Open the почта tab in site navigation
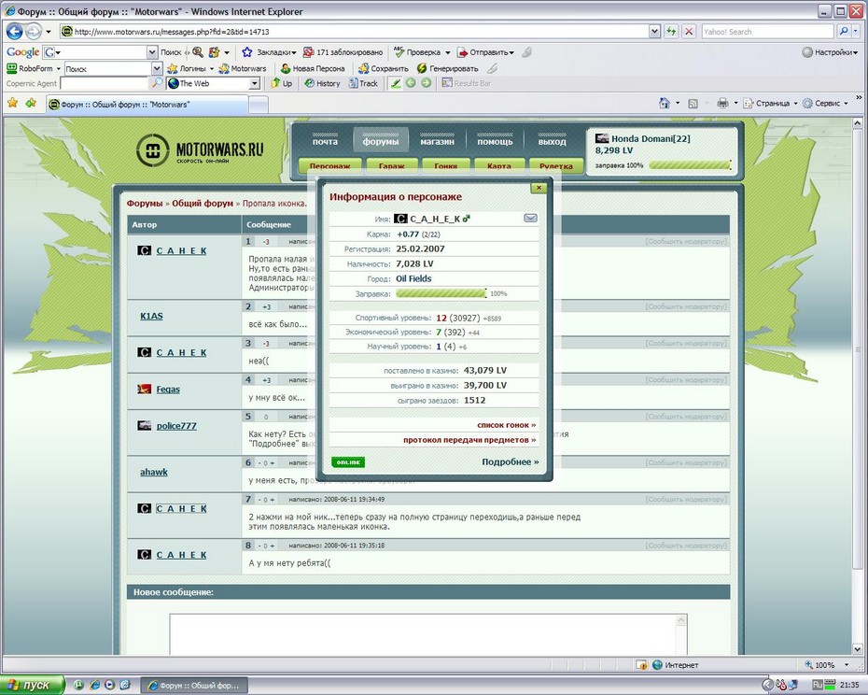The width and height of the screenshot is (868, 695). coord(325,141)
